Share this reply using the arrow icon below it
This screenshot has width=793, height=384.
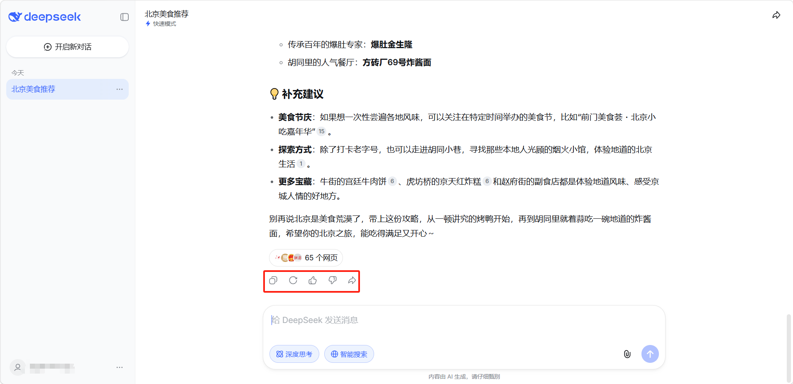[x=352, y=281]
